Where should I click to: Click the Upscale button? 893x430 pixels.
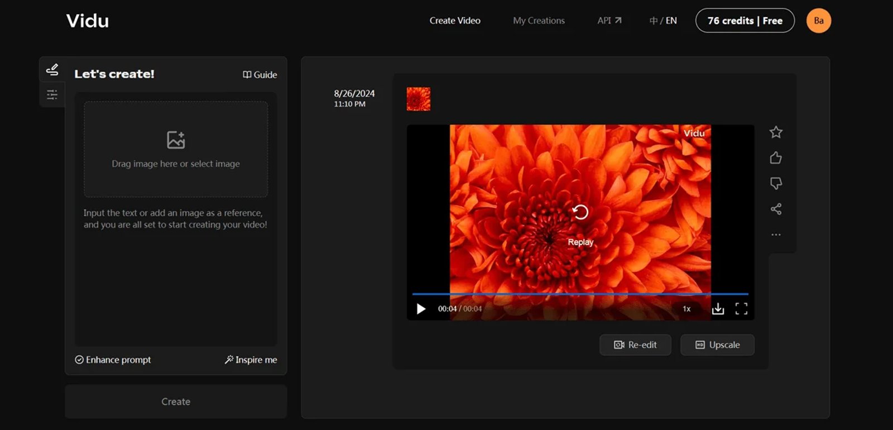pyautogui.click(x=717, y=345)
